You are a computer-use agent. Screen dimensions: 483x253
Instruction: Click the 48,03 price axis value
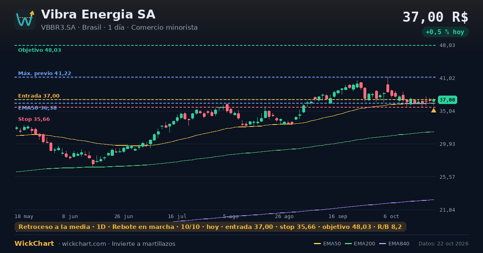coord(447,45)
